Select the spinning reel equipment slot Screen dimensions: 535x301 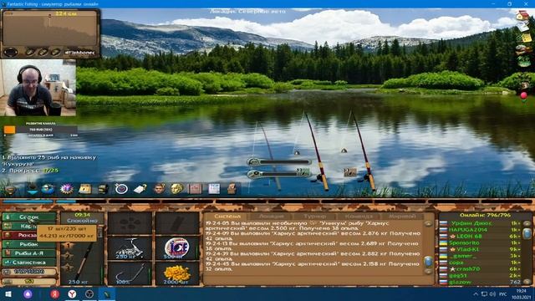click(130, 247)
